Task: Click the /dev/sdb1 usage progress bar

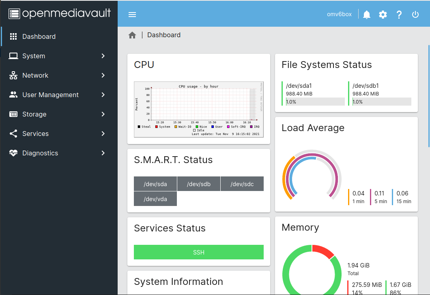Action: [381, 102]
